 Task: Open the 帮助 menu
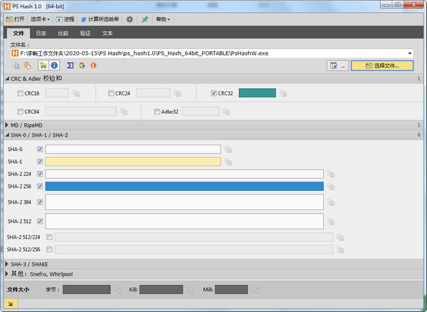163,19
